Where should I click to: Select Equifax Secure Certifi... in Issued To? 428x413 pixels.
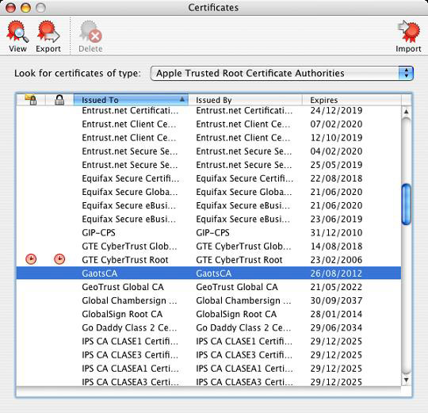131,178
